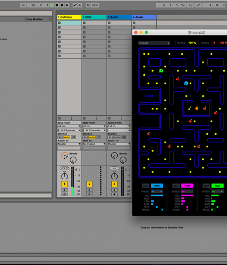Screen dimensions: 227x265
Task: Toggle the loop switch in transport
Action: tap(191, 5)
